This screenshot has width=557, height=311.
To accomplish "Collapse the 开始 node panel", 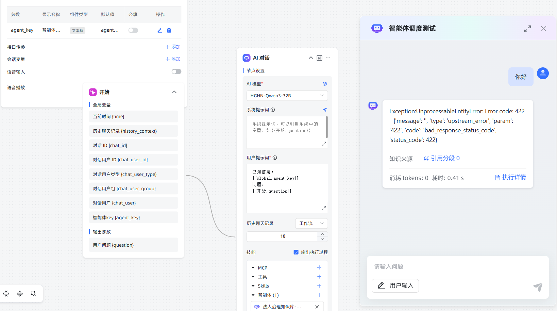I will pos(174,92).
